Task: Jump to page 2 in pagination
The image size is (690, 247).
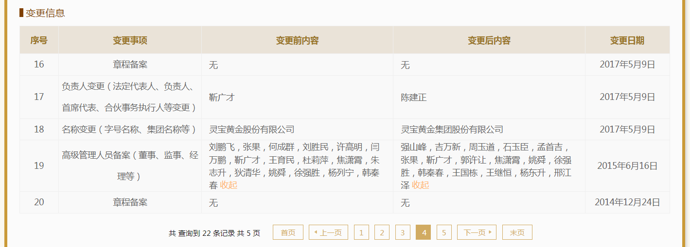Action: [382, 232]
